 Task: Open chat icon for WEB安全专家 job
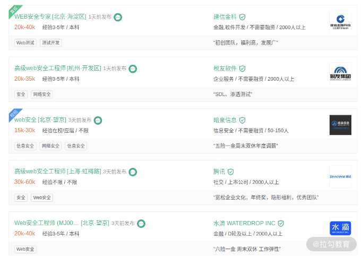118,17
